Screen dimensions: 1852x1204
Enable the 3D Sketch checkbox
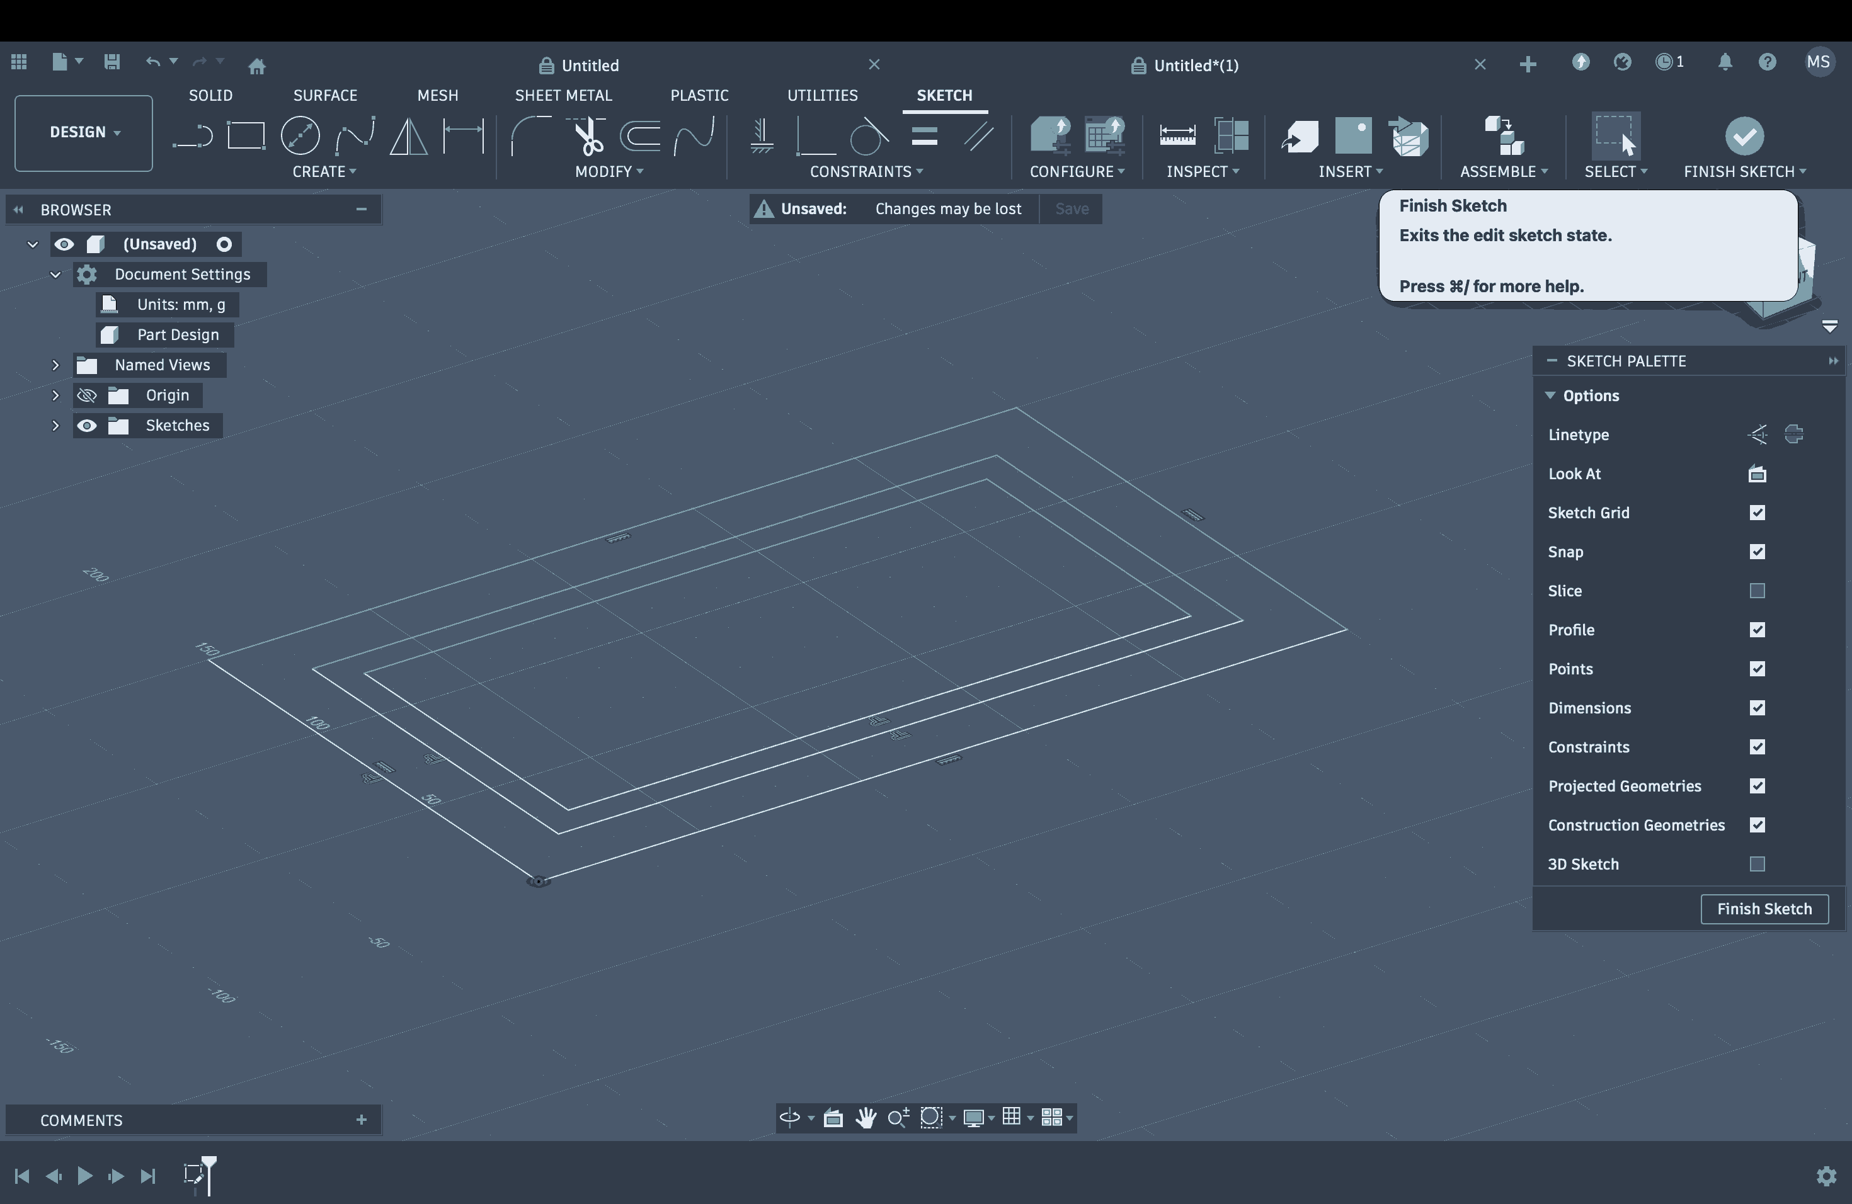coord(1757,864)
